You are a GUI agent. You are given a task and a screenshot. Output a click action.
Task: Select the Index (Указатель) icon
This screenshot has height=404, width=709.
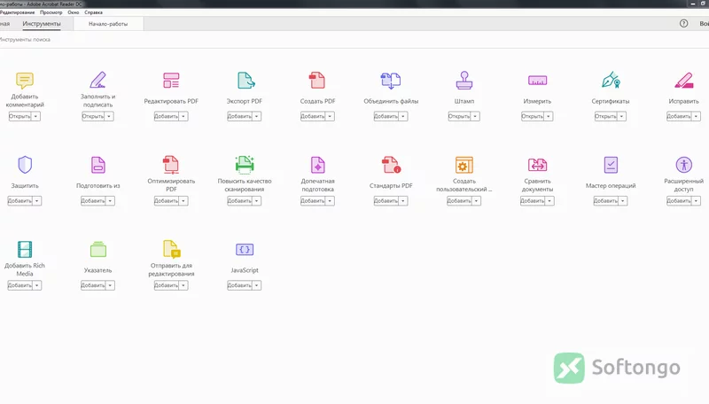(x=97, y=250)
